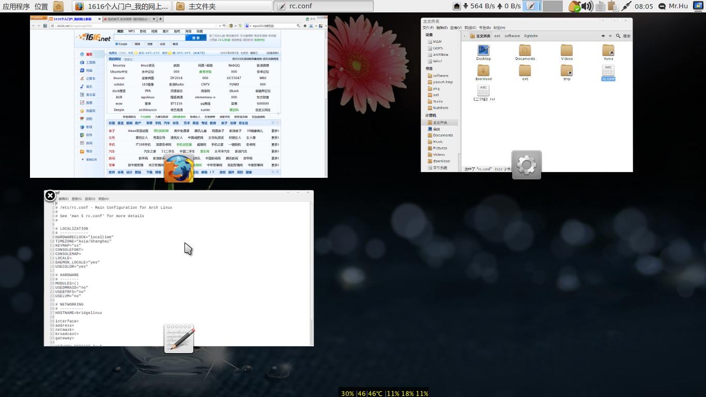Image resolution: width=706 pixels, height=397 pixels.
Task: Click the software path bar button
Action: 512,36
